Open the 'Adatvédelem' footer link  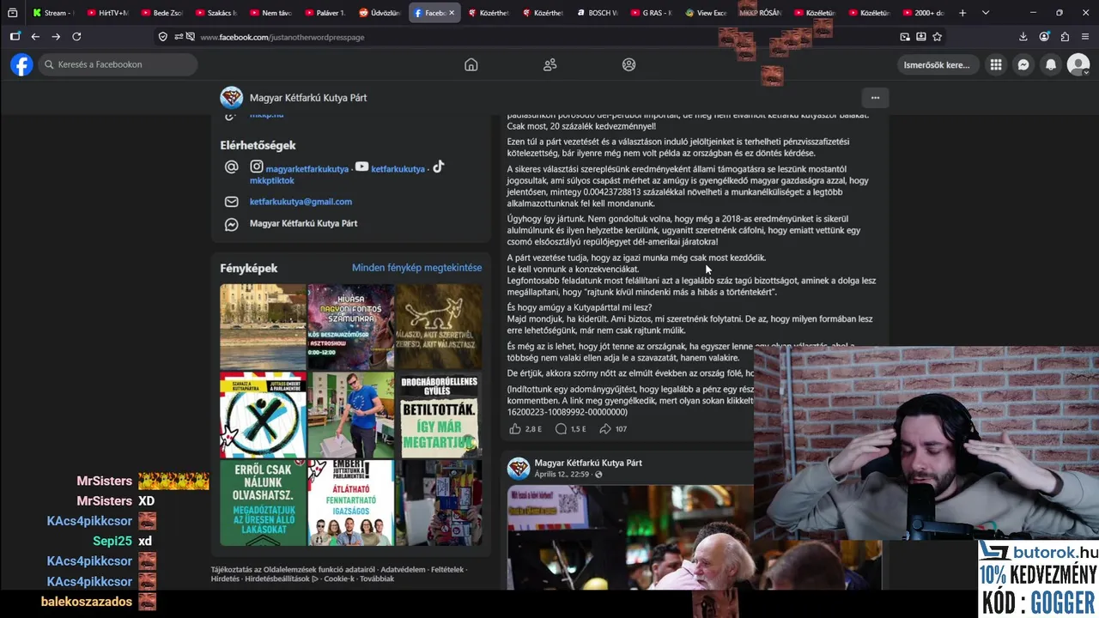coord(403,570)
